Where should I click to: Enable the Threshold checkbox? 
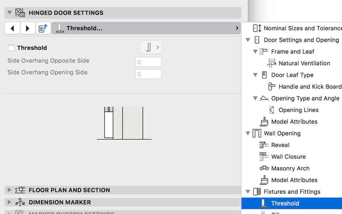pos(11,48)
